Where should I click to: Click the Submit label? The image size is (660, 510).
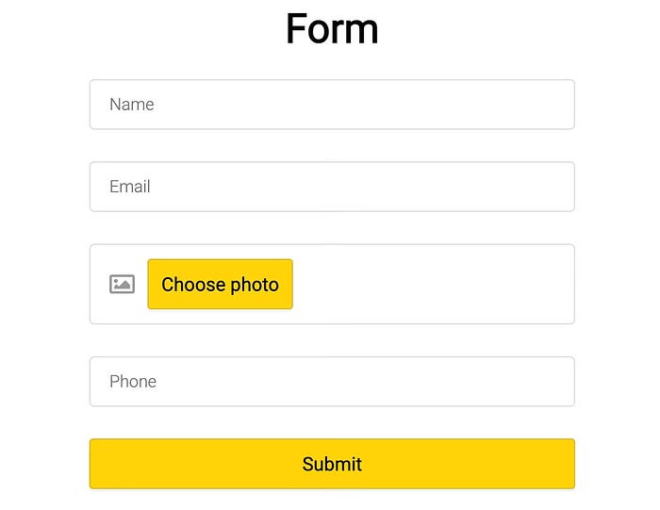click(x=332, y=464)
